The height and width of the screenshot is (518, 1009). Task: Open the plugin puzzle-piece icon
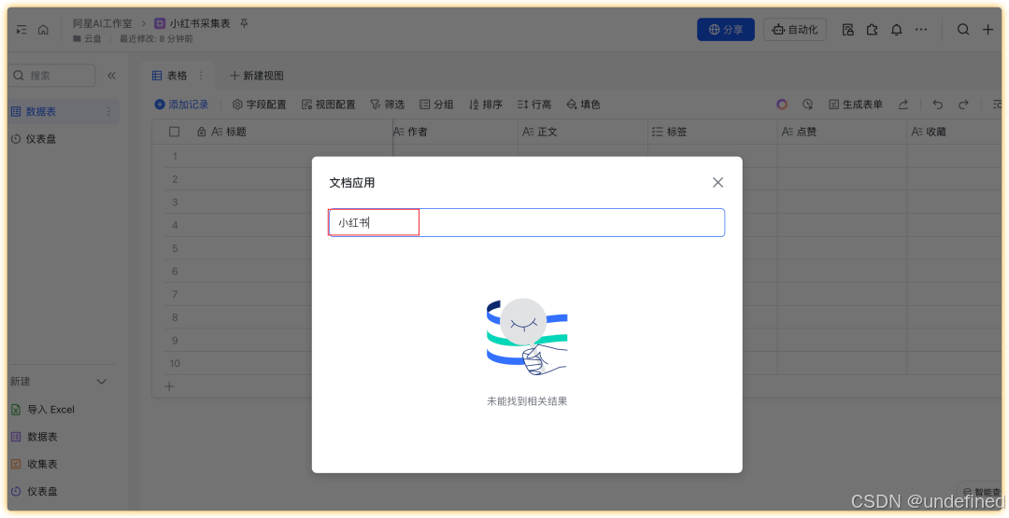click(872, 30)
